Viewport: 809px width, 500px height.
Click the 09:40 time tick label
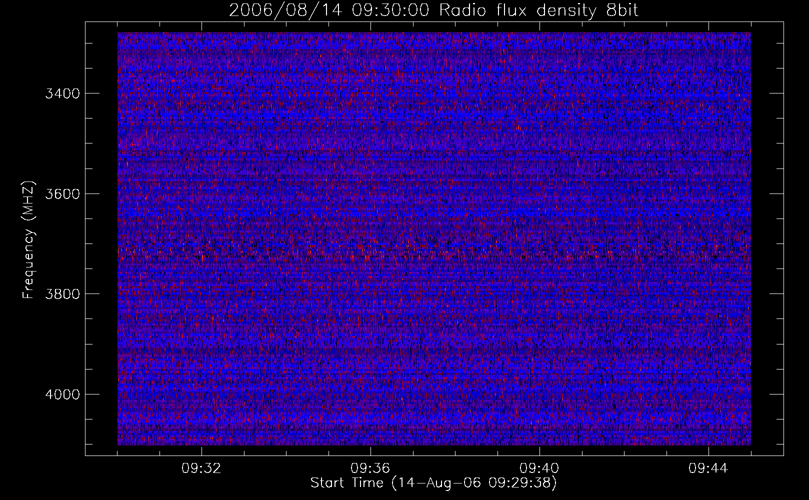(x=539, y=468)
